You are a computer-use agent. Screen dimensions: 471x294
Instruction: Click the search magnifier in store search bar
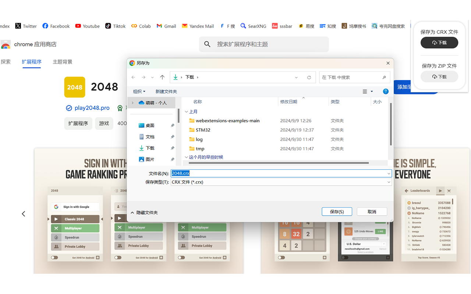point(207,44)
